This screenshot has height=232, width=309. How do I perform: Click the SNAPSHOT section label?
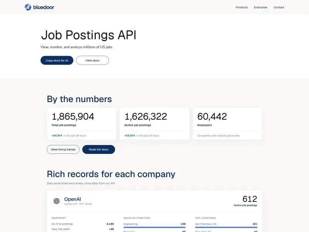59,218
